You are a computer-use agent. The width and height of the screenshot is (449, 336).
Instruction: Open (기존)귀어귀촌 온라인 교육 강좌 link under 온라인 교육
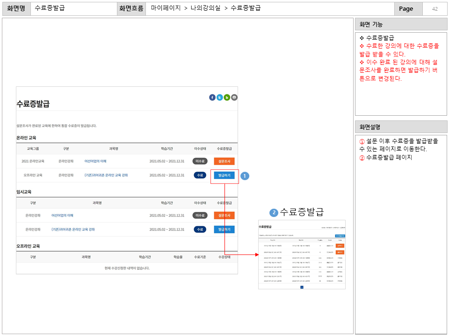point(106,175)
